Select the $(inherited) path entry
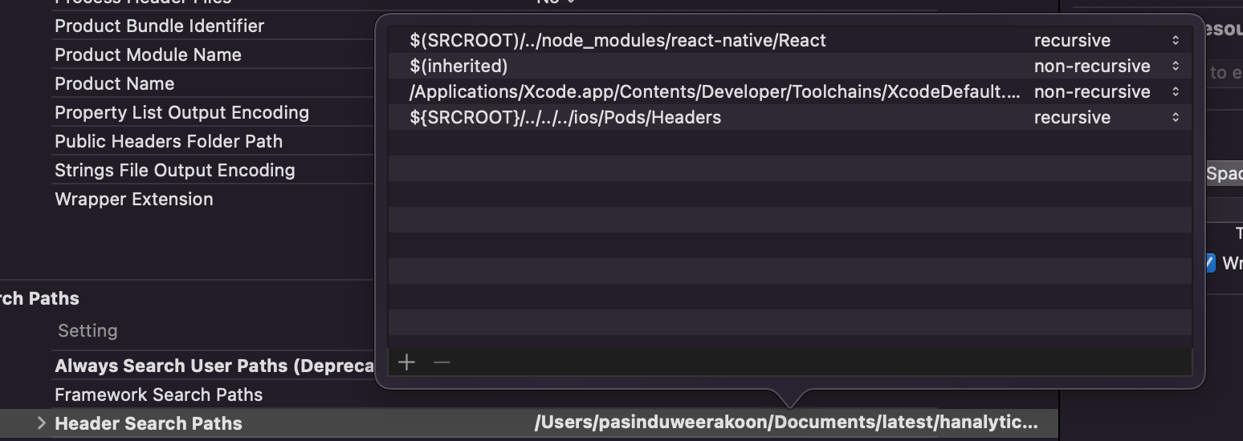This screenshot has width=1243, height=441. point(458,67)
